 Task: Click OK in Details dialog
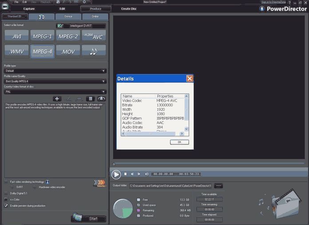pyautogui.click(x=179, y=142)
